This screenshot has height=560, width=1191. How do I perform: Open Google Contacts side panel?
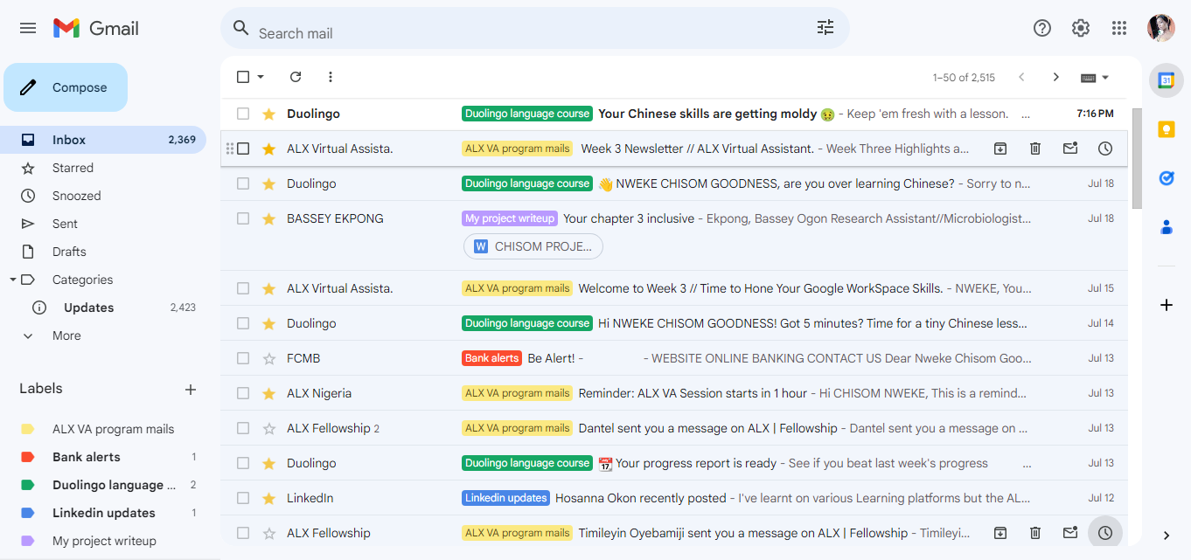[x=1166, y=227]
